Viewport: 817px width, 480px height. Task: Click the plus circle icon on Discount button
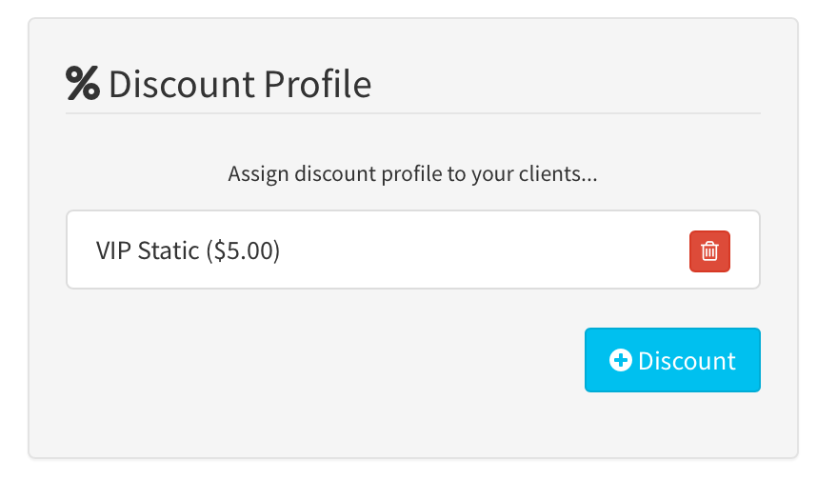621,360
